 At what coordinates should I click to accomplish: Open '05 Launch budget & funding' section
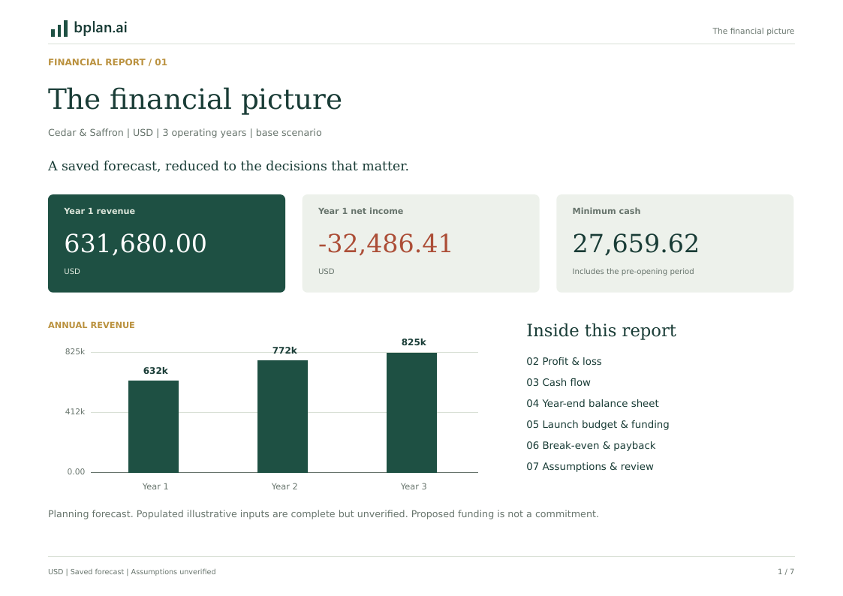(598, 425)
